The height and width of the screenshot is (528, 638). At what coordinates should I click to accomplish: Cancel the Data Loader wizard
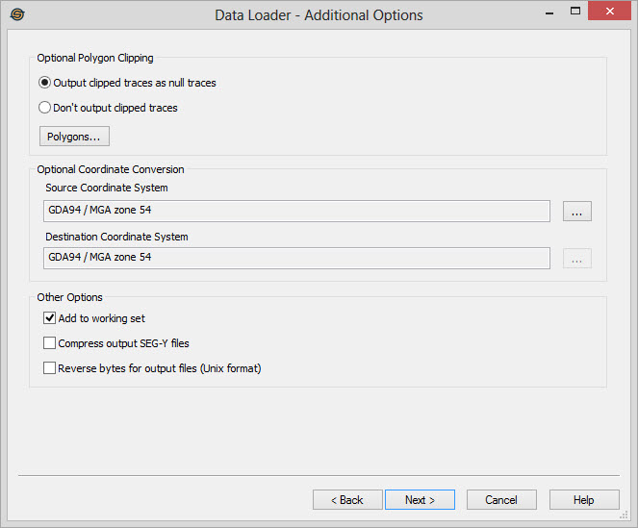[501, 500]
